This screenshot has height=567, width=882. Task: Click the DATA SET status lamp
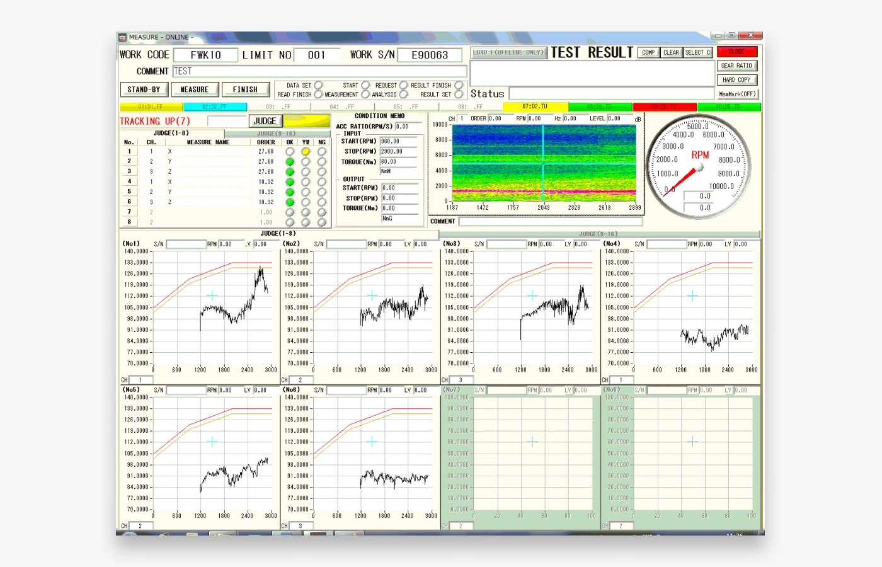(318, 85)
